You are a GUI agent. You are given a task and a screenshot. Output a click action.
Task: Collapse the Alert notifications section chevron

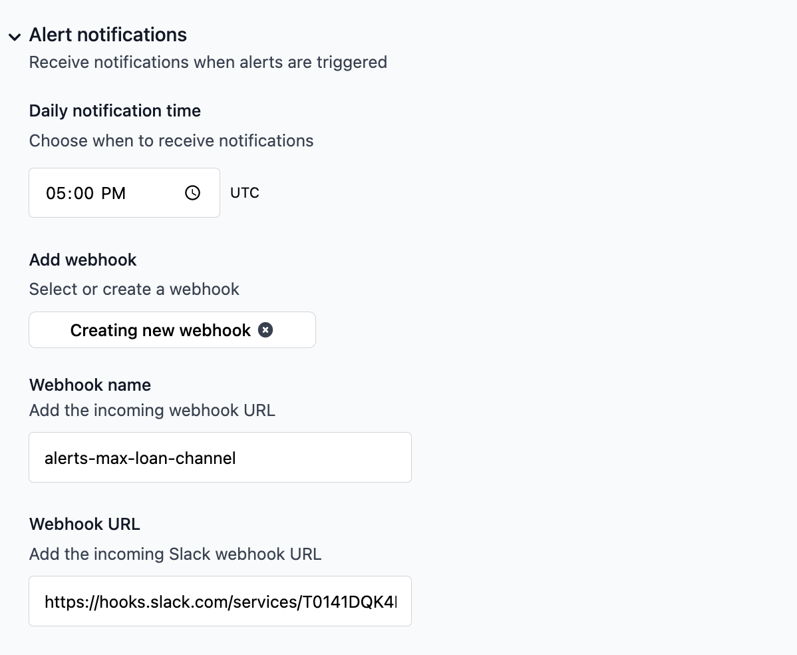(15, 37)
